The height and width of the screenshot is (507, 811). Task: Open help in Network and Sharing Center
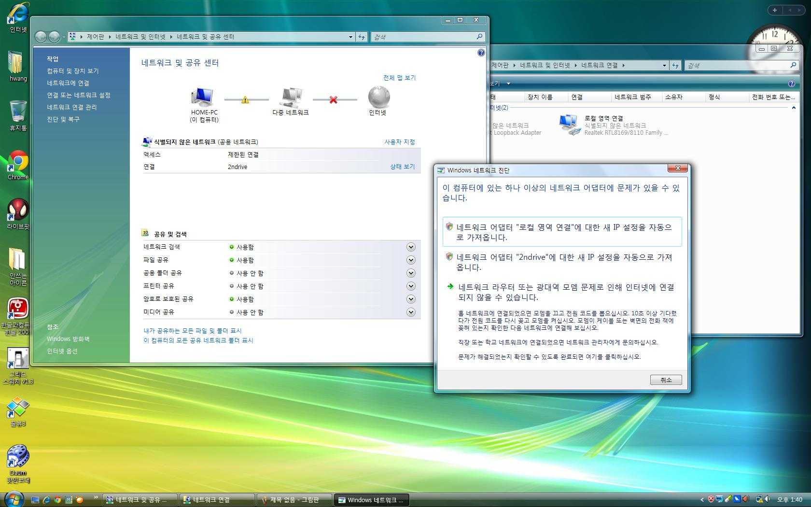(x=481, y=53)
